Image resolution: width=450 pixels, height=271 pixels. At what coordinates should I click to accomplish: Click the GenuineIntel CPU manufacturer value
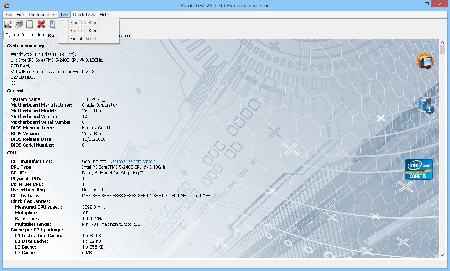pos(95,162)
